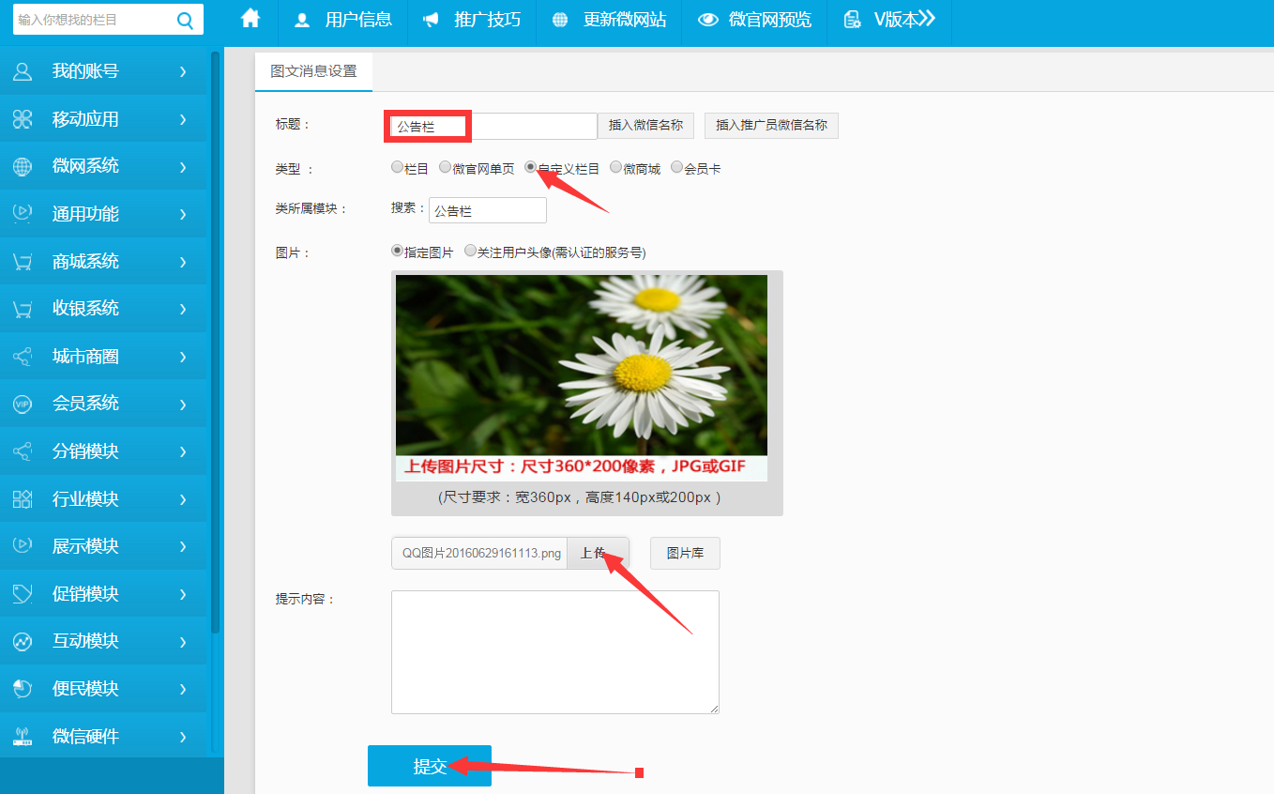Expand the 互动模块 sidebar arrow
Screen dimensions: 1274x794
[183, 642]
